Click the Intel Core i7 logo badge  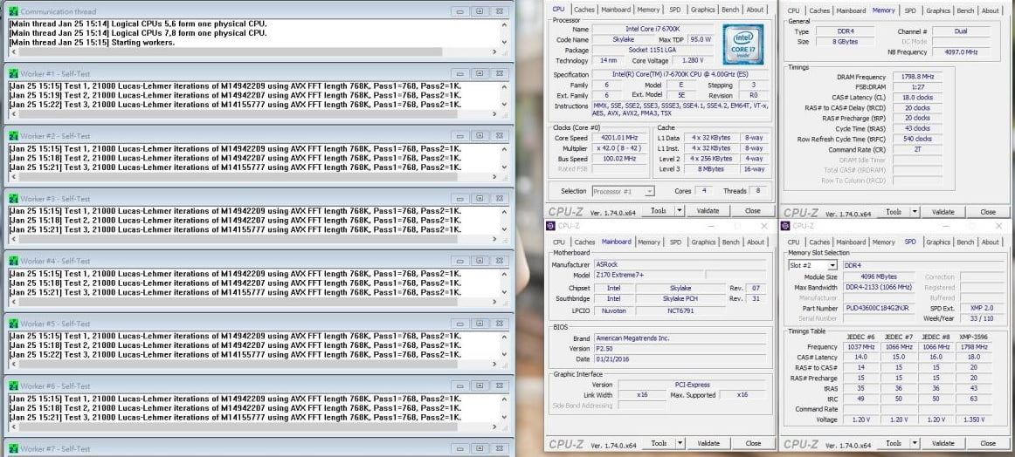742,44
